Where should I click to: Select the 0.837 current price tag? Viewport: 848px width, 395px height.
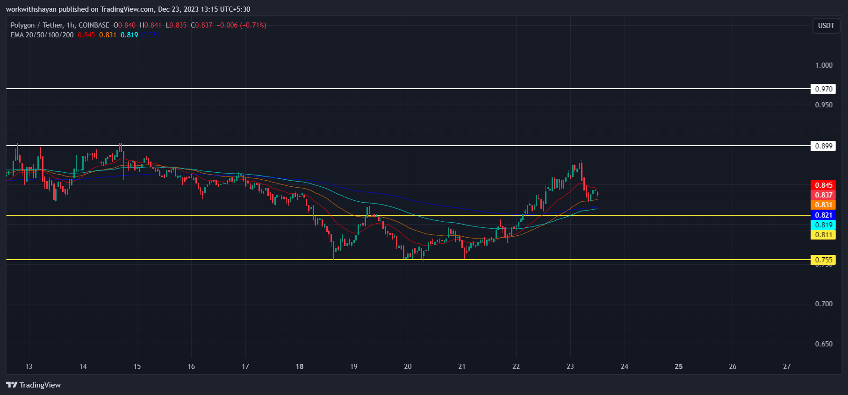coord(823,195)
